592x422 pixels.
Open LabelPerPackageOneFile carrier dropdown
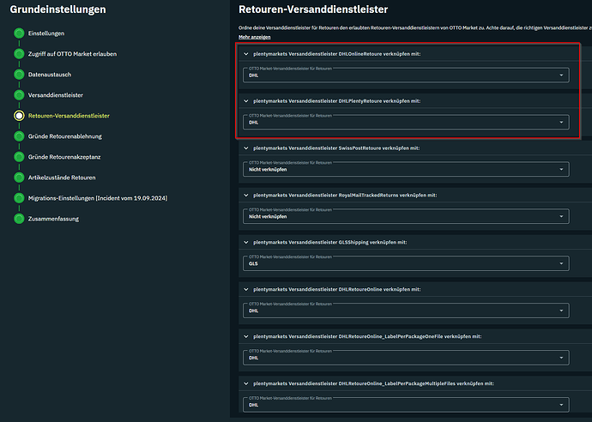tap(406, 358)
